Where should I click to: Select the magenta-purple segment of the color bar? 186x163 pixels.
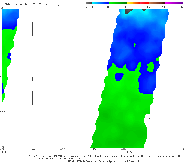[x=174, y=3]
